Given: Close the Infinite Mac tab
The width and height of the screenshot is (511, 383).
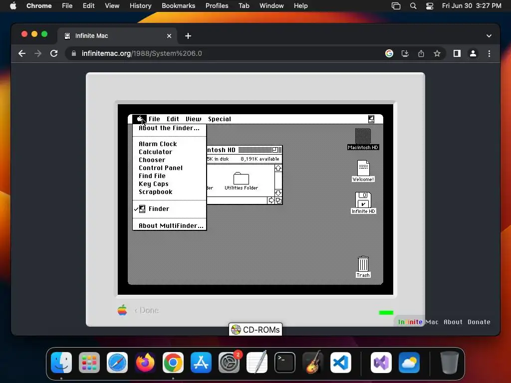Looking at the screenshot, I should tap(169, 36).
